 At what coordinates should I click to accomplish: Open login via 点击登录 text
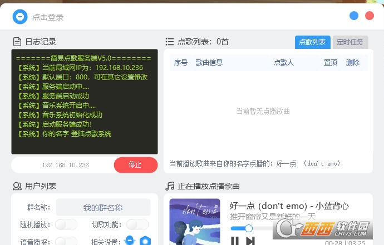click(x=48, y=17)
